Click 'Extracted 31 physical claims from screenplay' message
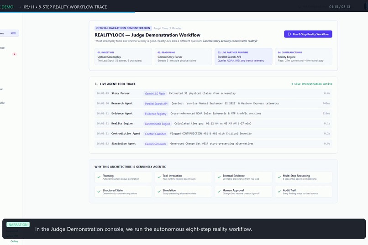Viewport: 368px width, 245px height. [x=202, y=94]
